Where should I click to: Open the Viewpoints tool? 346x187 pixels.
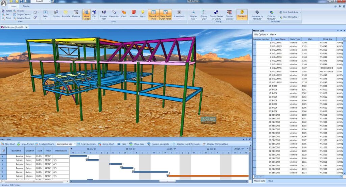(x=114, y=14)
